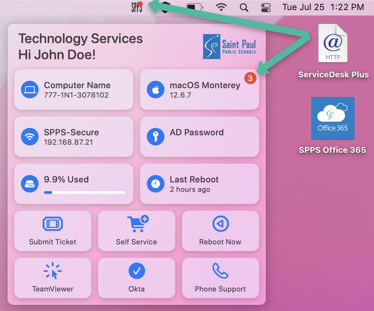Open the SPPS menu bar icon

[137, 7]
